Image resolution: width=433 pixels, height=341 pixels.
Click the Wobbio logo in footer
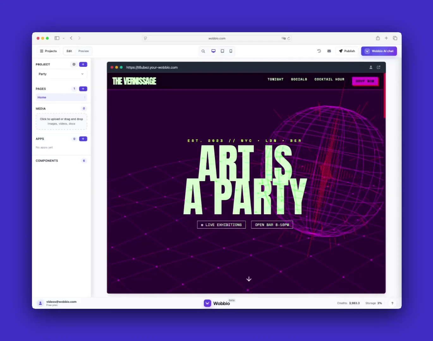[217, 303]
